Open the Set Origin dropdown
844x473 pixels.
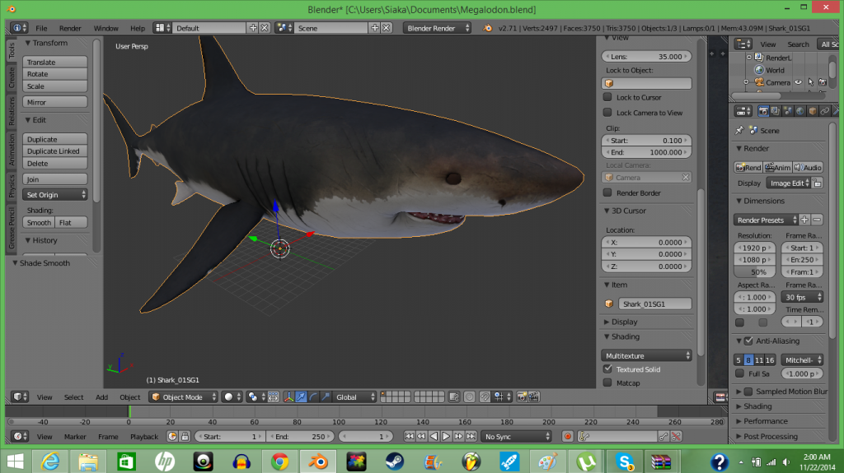point(55,195)
